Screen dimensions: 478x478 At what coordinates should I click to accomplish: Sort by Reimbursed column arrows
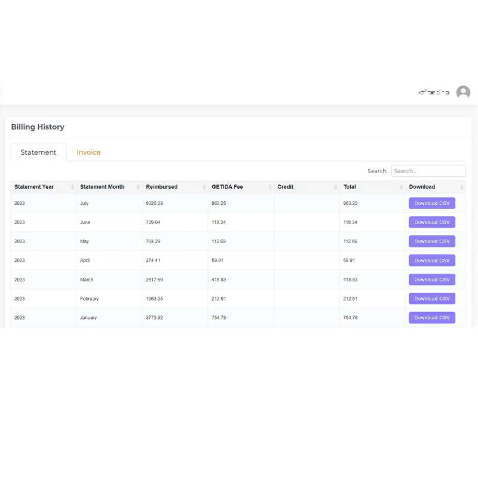[x=204, y=187]
